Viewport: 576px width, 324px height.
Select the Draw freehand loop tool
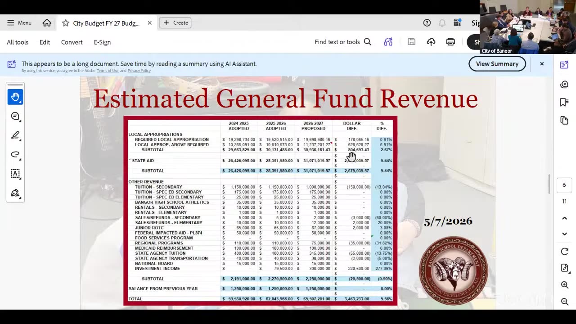pos(15,154)
